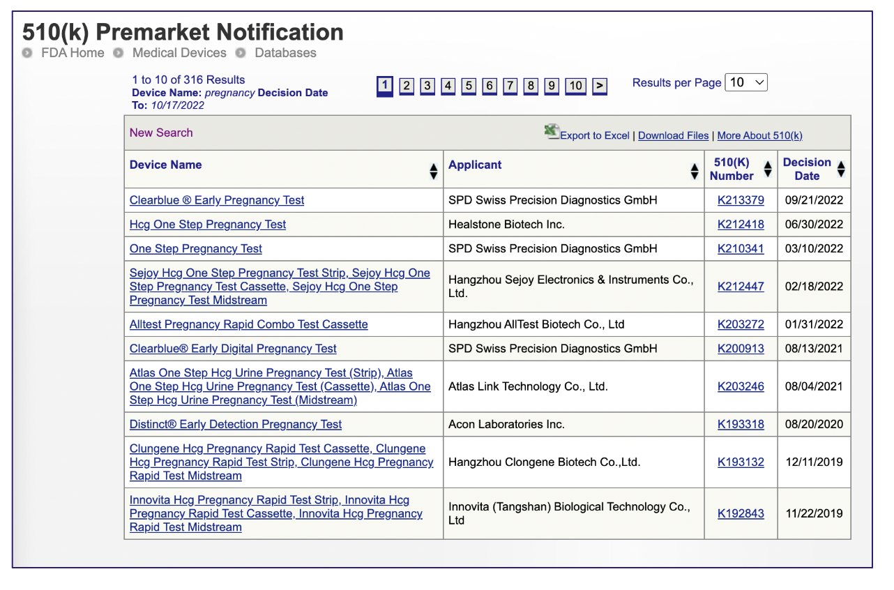Screen dimensions: 894x590
Task: Go to the Databases section
Action: point(286,52)
